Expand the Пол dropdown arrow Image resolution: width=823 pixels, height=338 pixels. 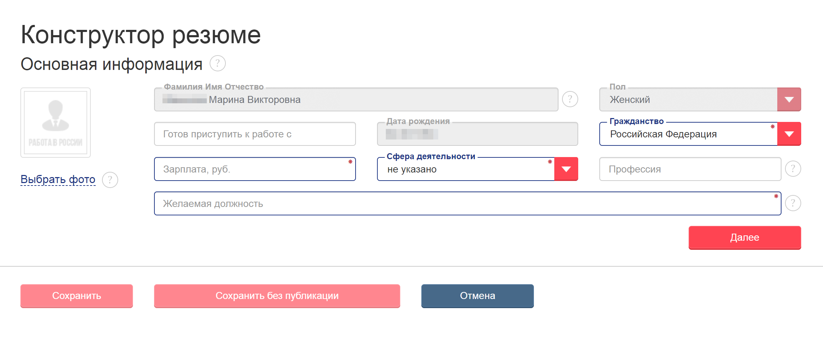(x=789, y=99)
